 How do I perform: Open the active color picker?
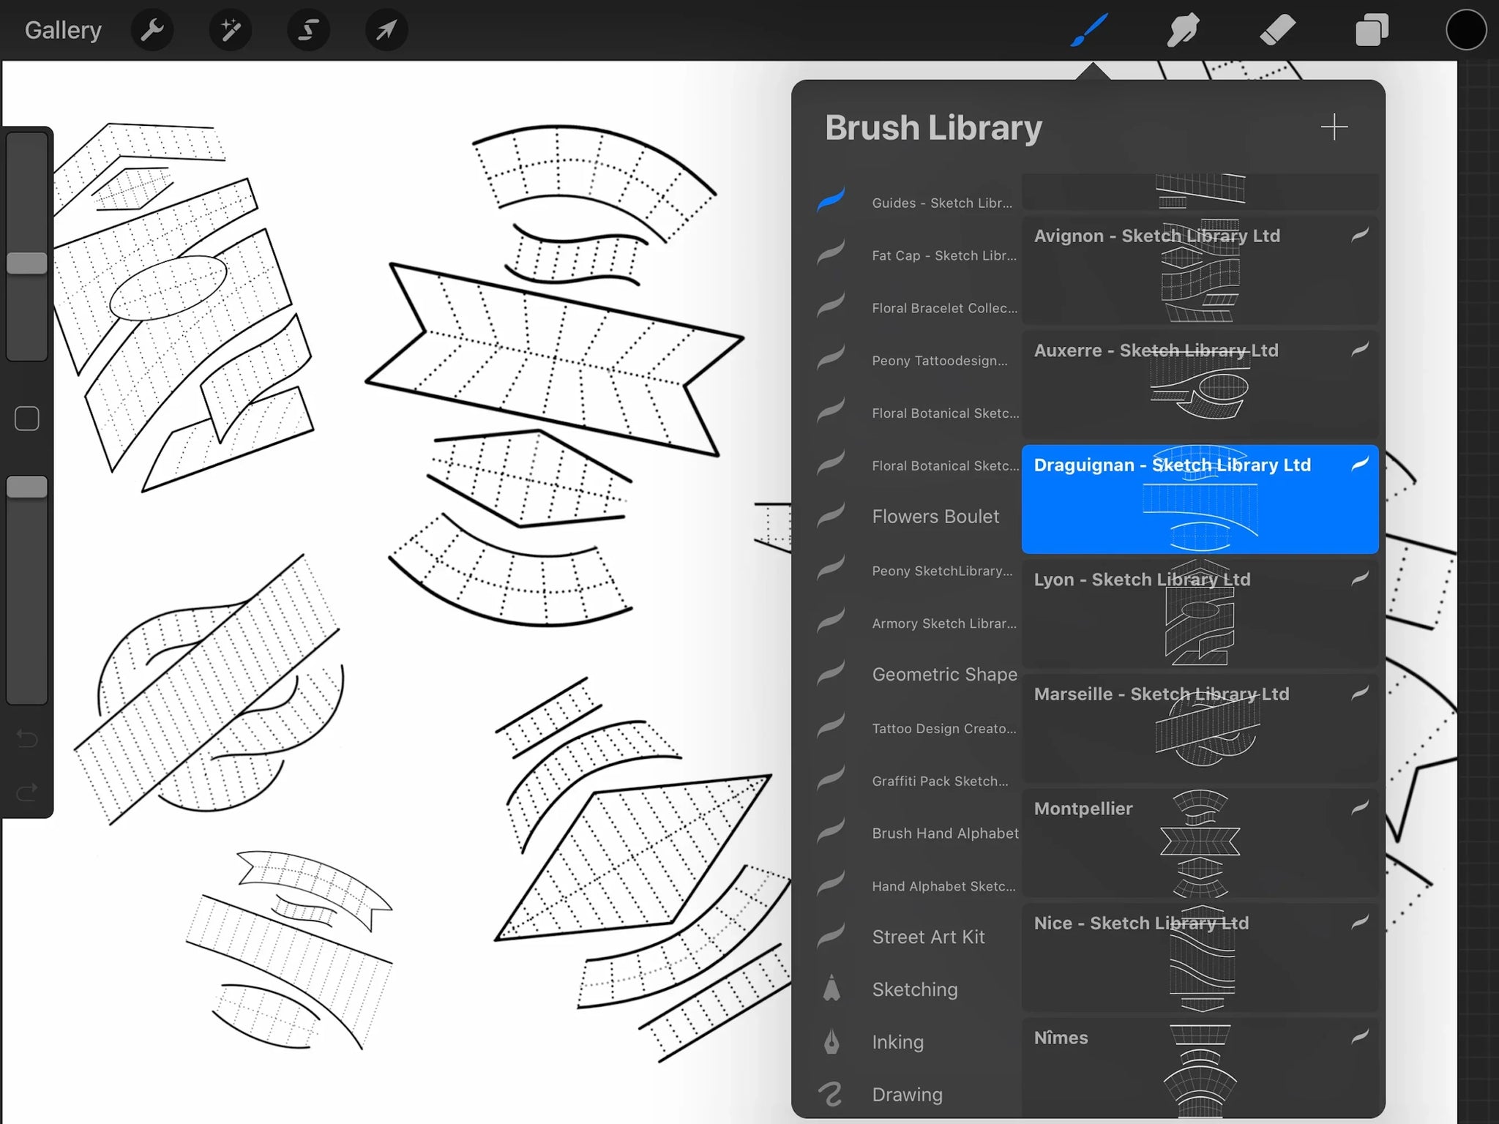point(1466,30)
